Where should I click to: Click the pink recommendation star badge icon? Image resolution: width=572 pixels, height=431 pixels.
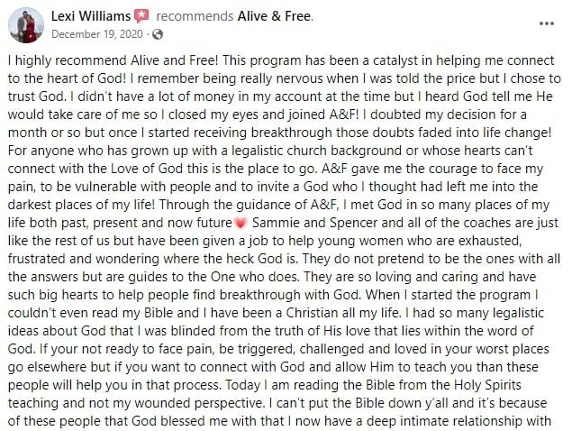click(141, 16)
